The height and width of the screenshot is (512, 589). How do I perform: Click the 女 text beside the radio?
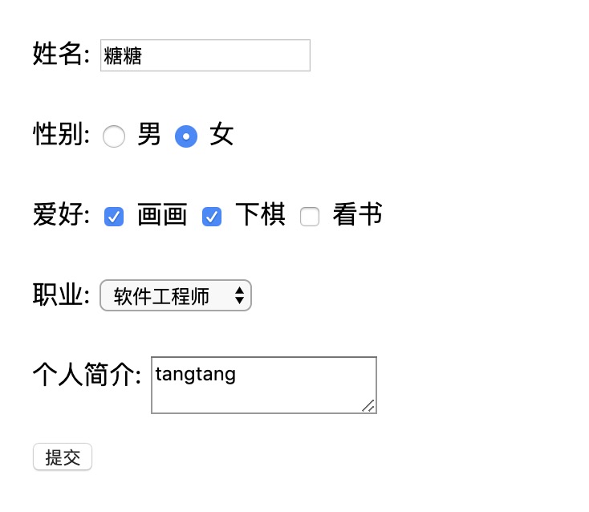click(221, 135)
